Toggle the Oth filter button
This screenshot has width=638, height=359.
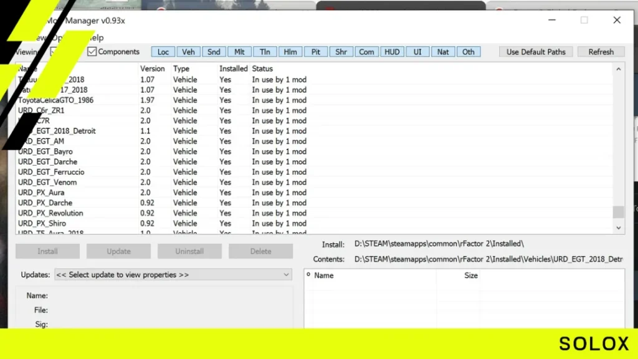pos(469,52)
